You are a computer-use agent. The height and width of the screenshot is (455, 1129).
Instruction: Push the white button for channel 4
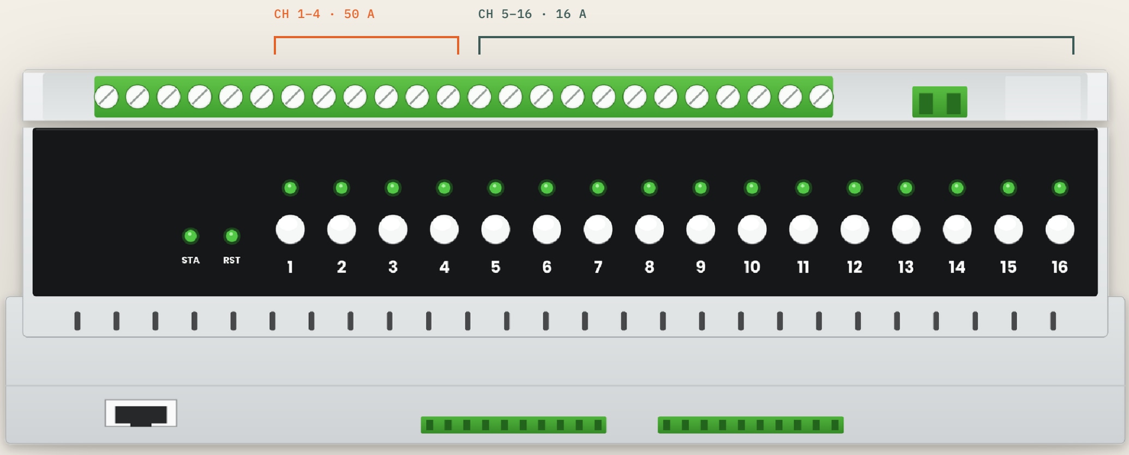[x=444, y=229]
